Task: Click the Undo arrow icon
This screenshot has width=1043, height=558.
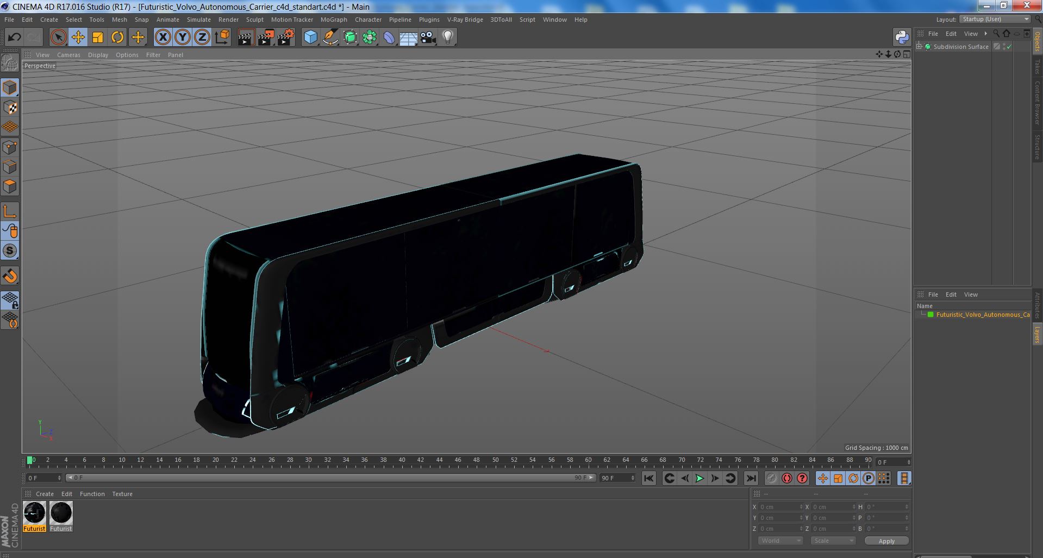Action: pos(14,37)
